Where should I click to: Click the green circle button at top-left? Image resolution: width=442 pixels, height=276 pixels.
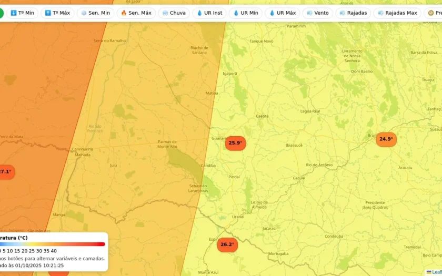1,13
